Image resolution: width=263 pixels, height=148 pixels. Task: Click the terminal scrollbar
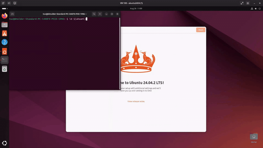pos(120,53)
